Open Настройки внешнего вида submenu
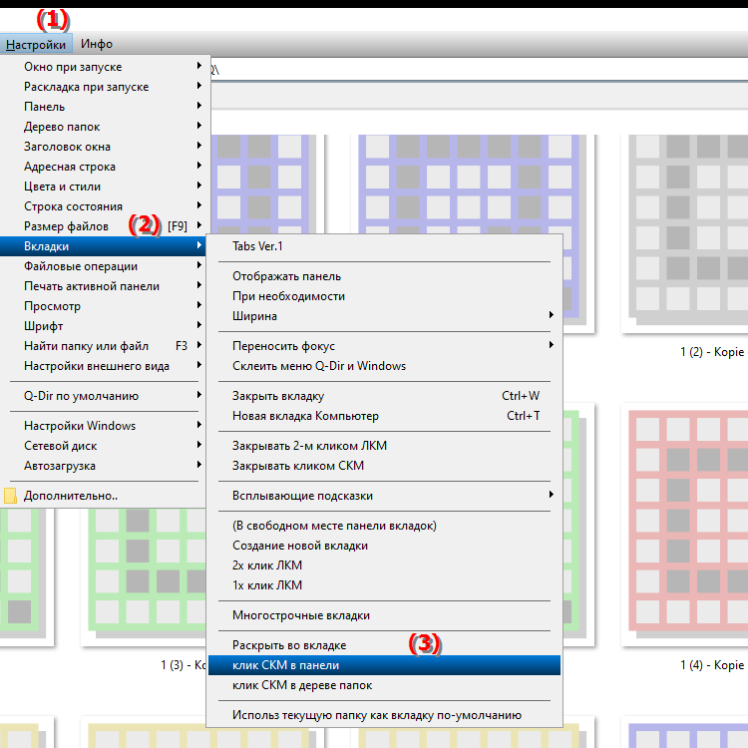The width and height of the screenshot is (748, 748). tap(104, 366)
